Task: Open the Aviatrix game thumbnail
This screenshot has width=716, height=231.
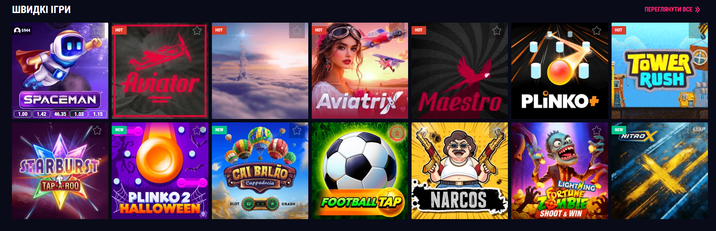Action: click(x=360, y=71)
